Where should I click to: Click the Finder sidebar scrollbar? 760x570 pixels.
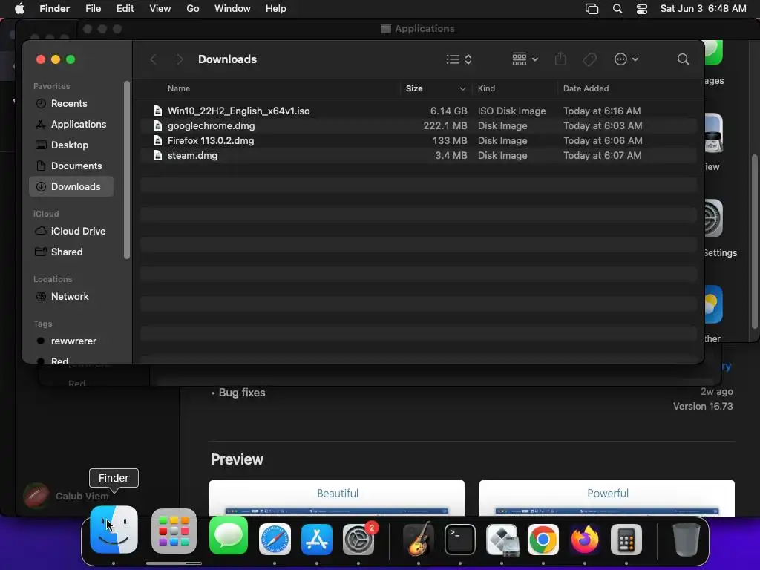click(x=127, y=170)
